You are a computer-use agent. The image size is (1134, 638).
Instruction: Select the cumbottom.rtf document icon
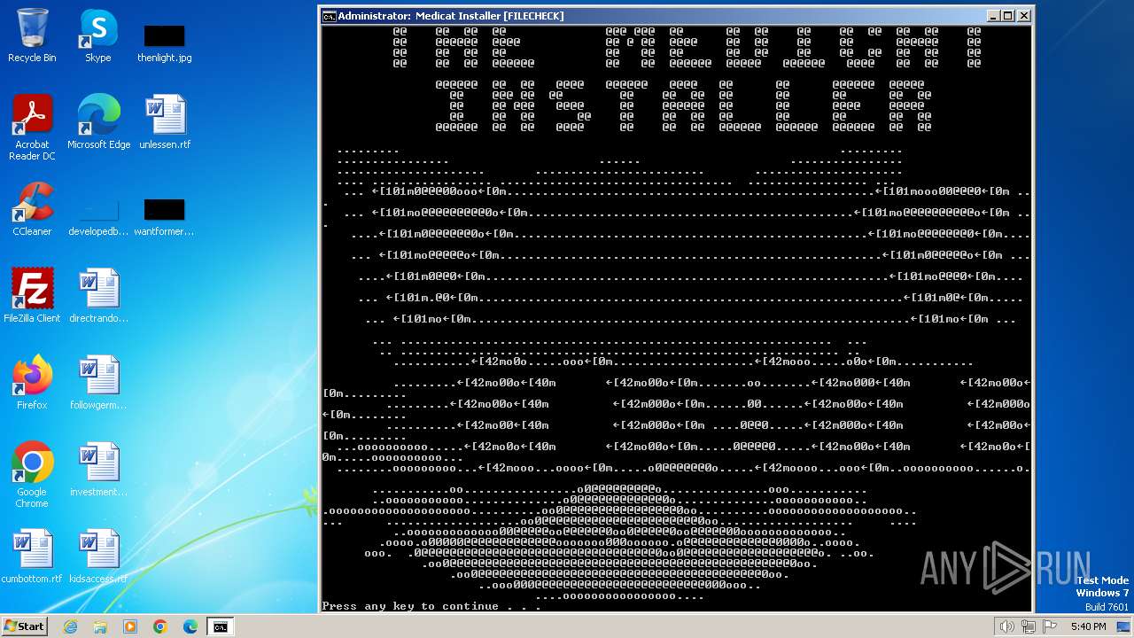coord(32,556)
